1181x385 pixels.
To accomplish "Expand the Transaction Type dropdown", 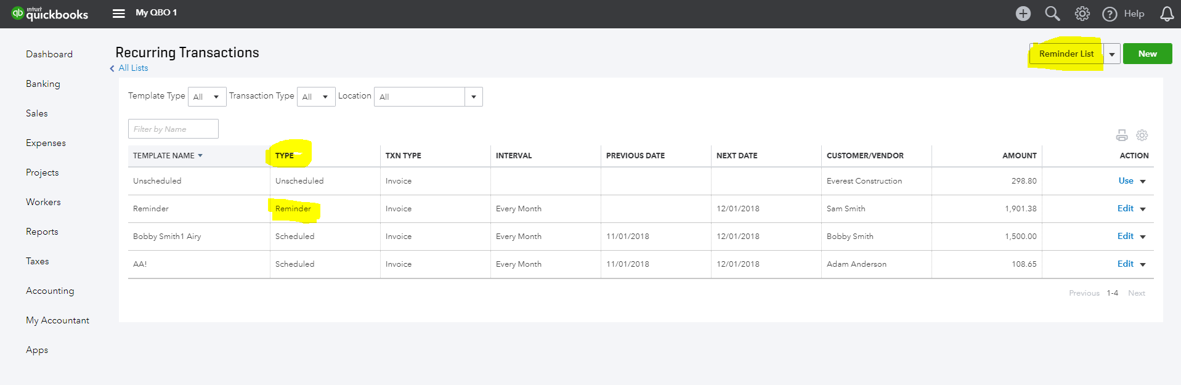I will click(316, 97).
